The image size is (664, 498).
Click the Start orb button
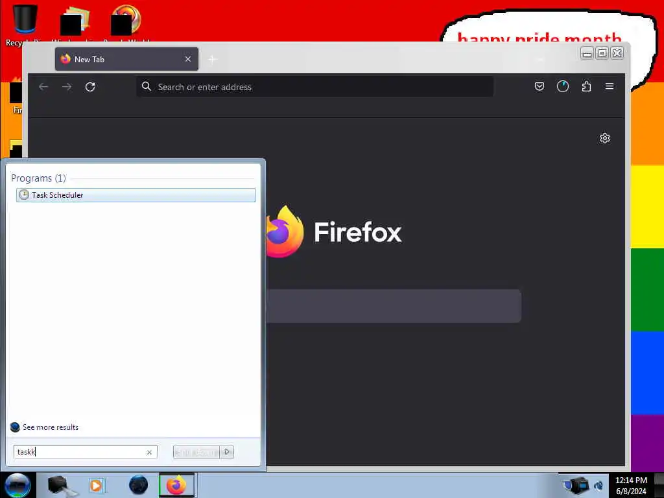pos(18,485)
